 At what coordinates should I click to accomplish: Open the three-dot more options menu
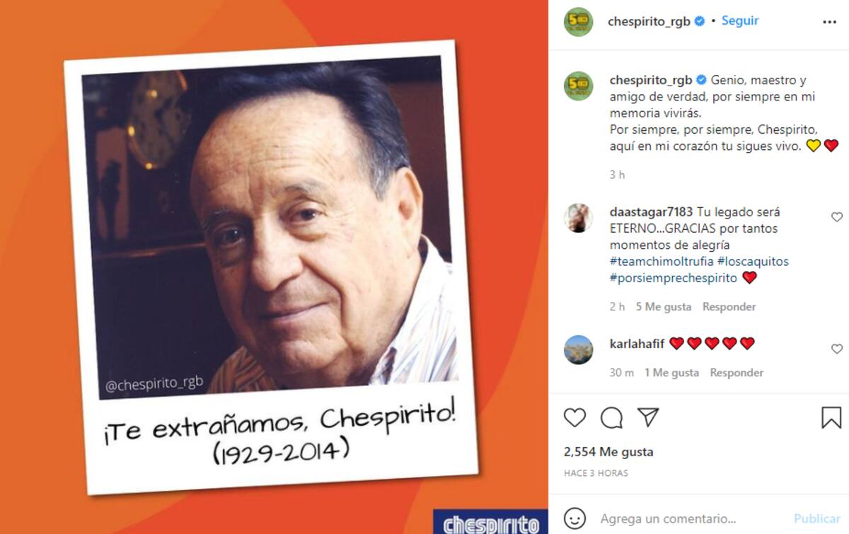point(830,22)
